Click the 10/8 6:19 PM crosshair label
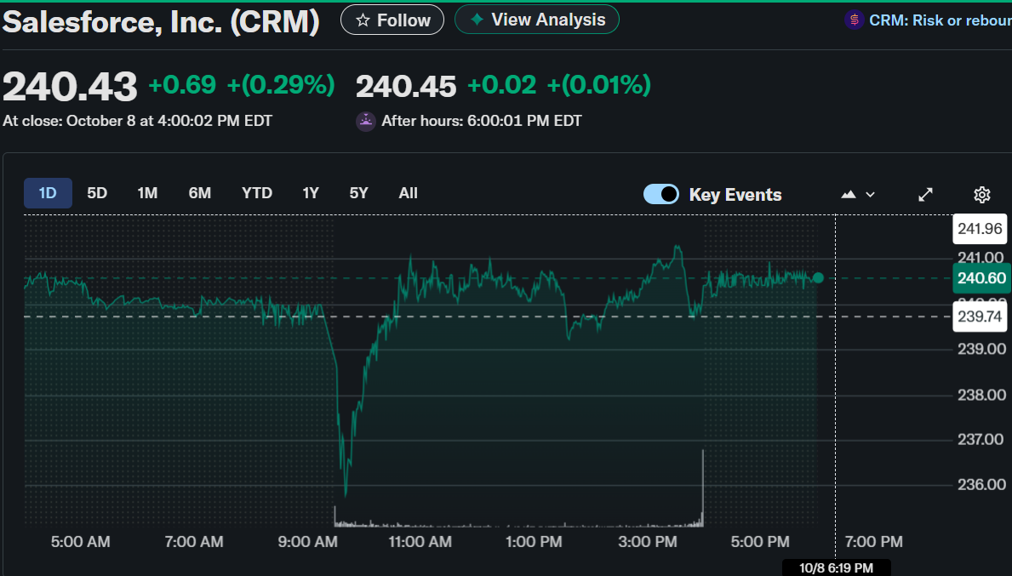 (836, 567)
